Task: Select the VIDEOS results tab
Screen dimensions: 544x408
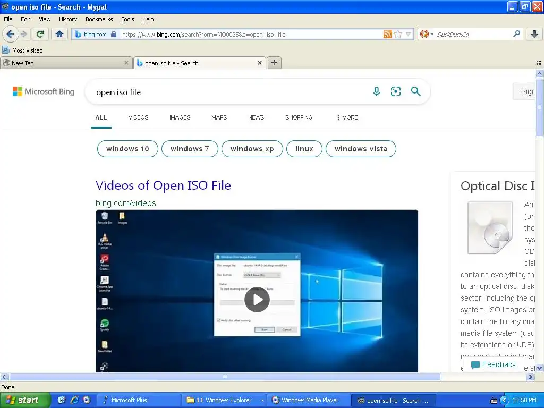Action: click(x=138, y=117)
